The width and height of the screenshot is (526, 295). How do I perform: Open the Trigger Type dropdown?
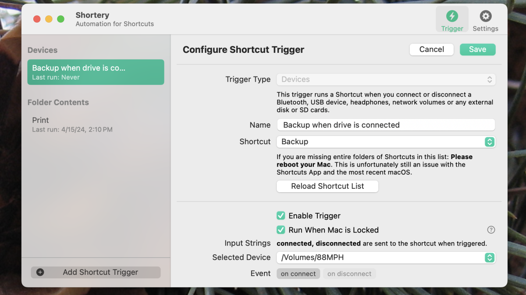(386, 80)
